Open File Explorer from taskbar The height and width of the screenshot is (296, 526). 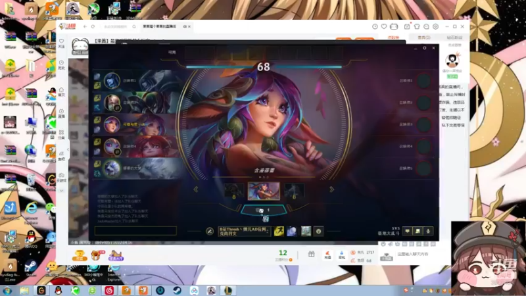pyautogui.click(x=24, y=291)
